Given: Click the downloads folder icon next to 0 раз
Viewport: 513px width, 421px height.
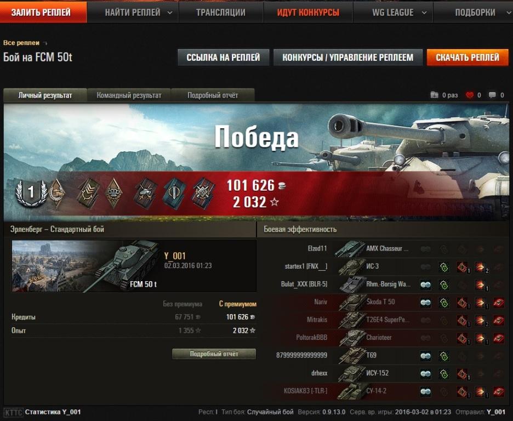Looking at the screenshot, I should point(434,95).
